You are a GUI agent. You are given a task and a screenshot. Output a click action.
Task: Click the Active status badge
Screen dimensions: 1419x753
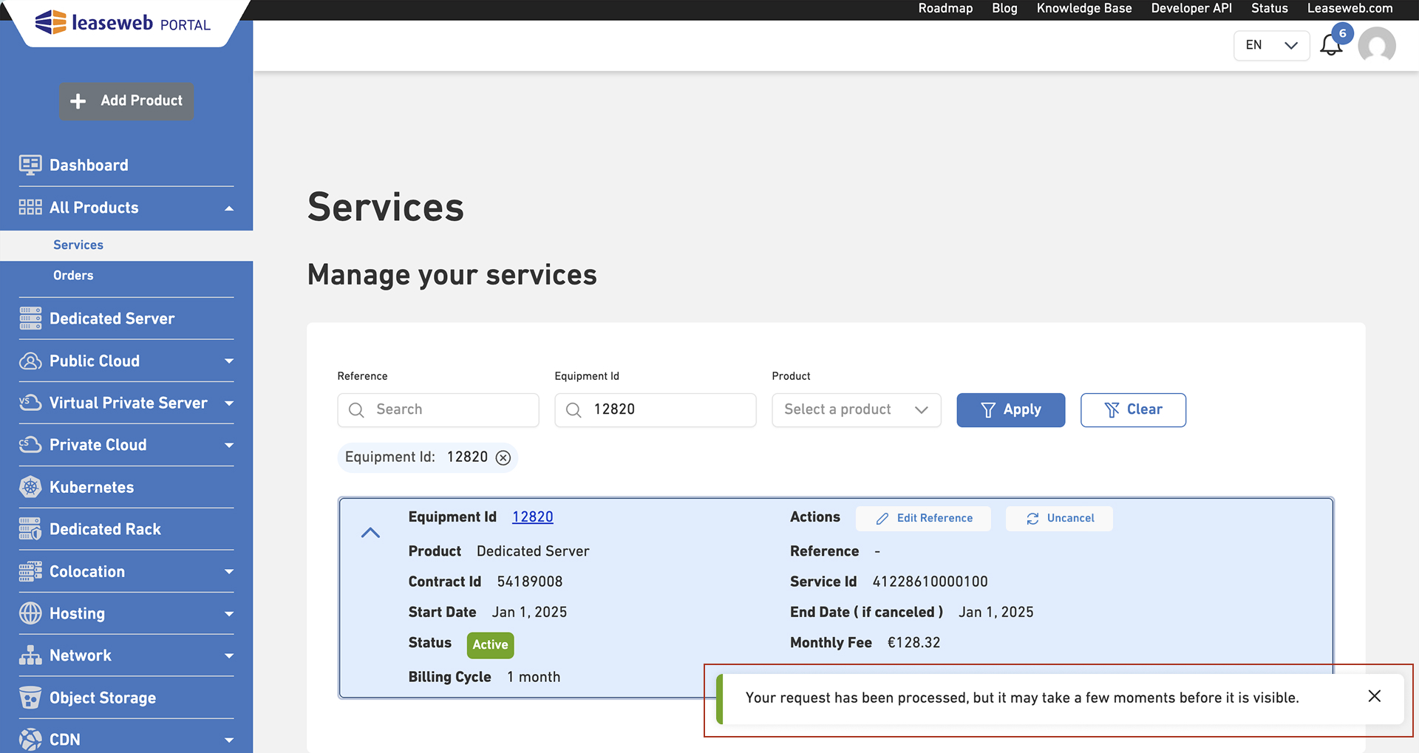pyautogui.click(x=490, y=645)
